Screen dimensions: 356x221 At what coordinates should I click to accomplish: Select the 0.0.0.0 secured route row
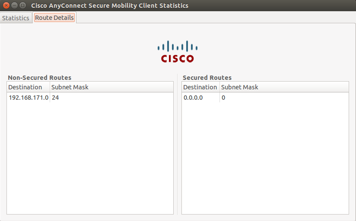pyautogui.click(x=193, y=98)
